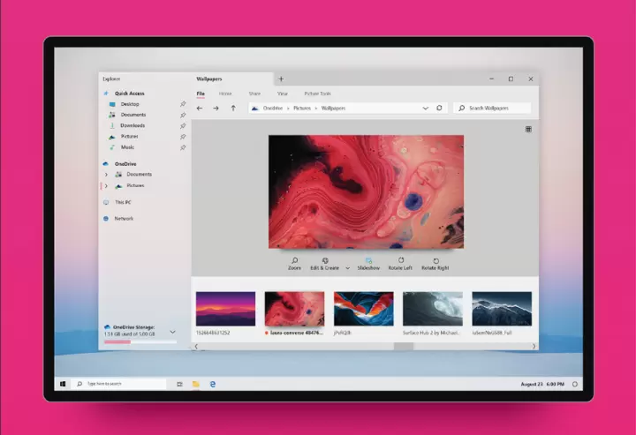The image size is (636, 435).
Task: Navigate up one folder level
Action: tap(233, 108)
